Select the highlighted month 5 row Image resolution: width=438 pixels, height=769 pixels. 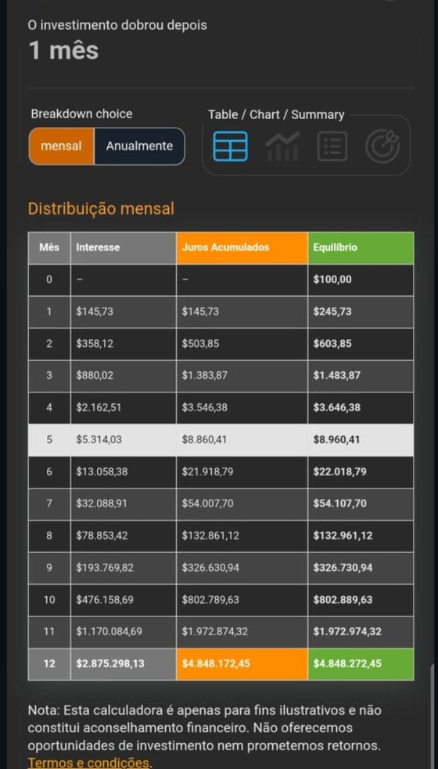pos(221,440)
